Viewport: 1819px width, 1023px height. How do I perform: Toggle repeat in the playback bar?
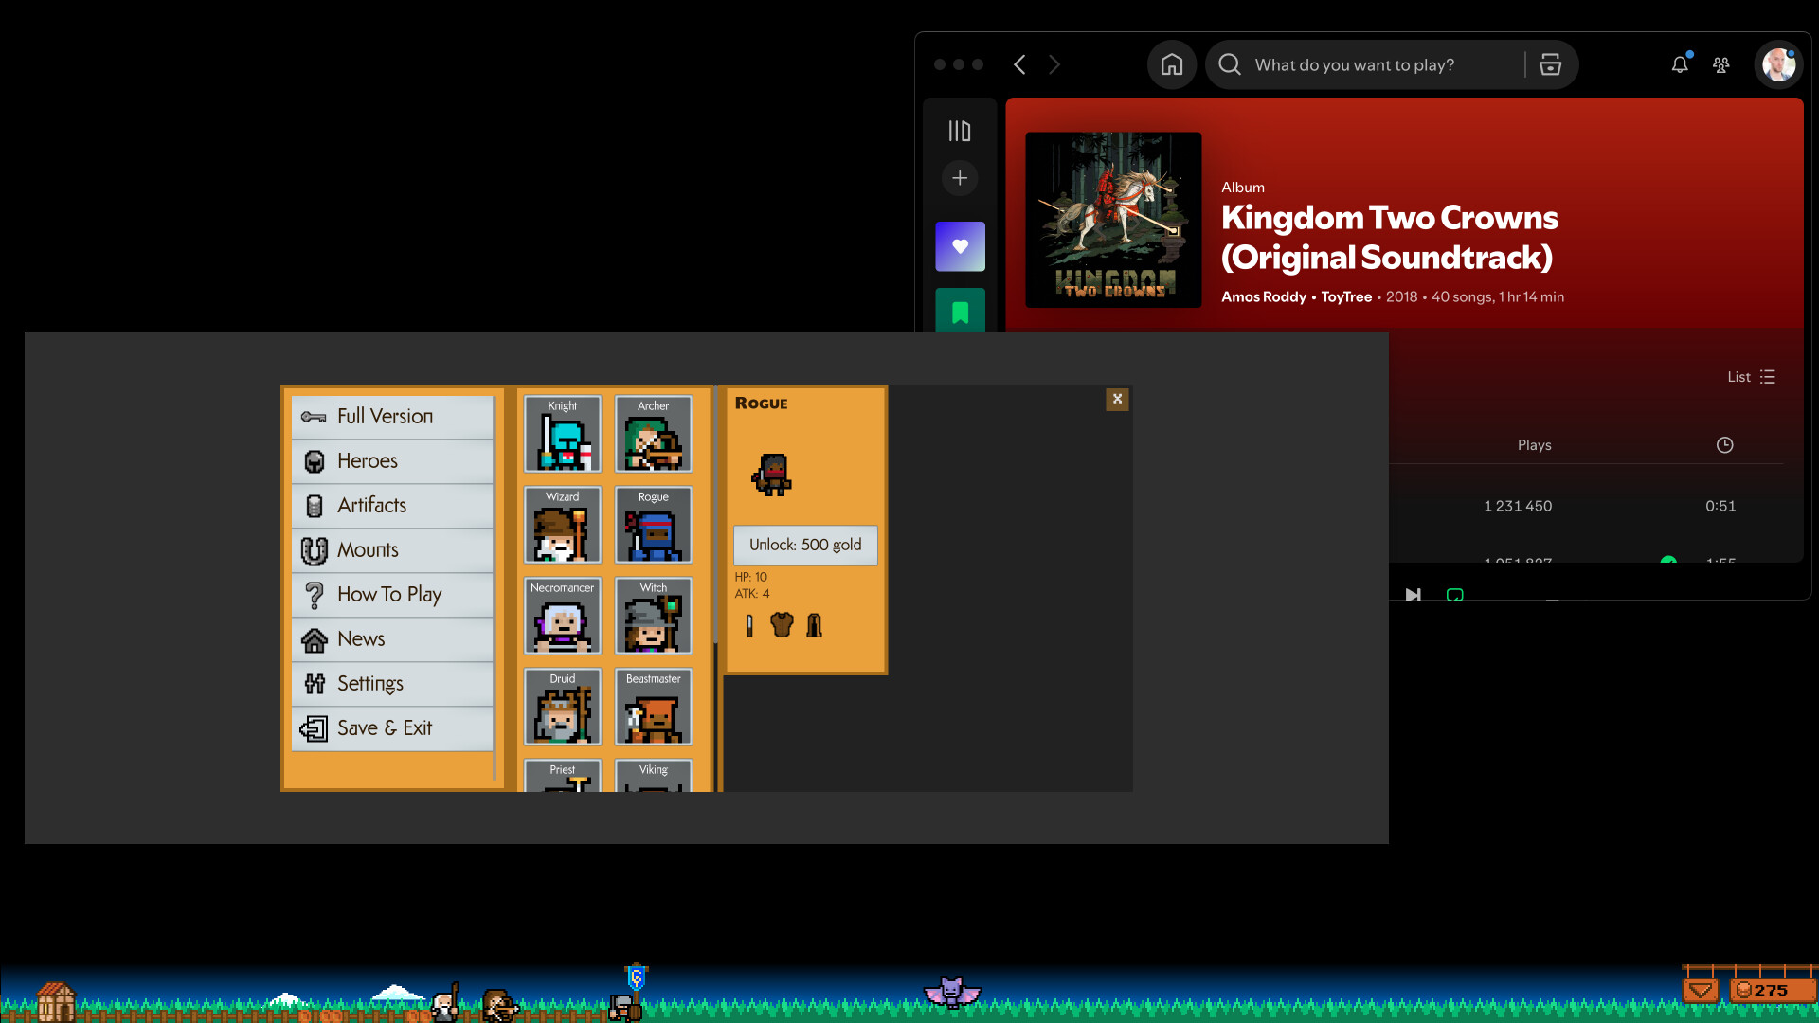tap(1454, 595)
